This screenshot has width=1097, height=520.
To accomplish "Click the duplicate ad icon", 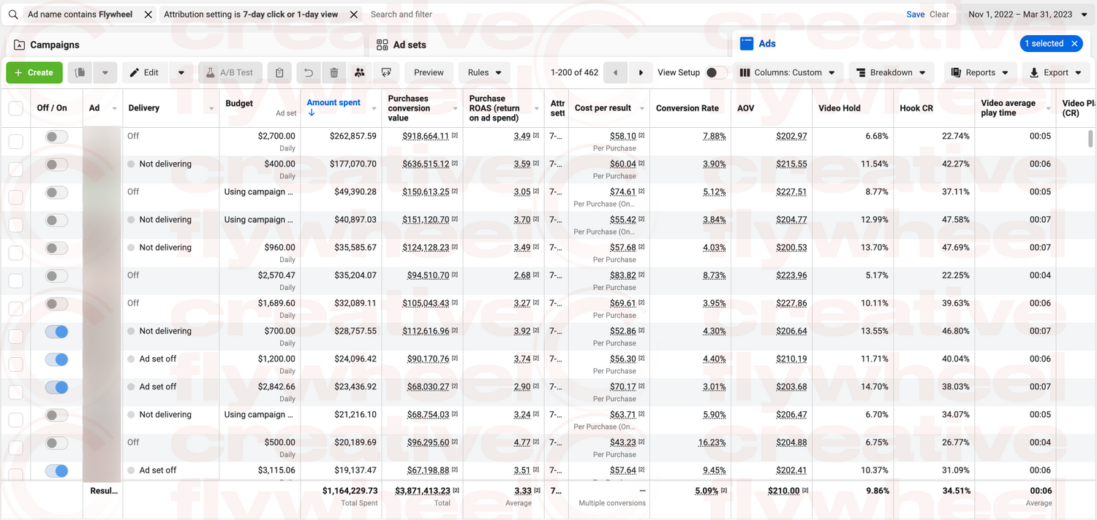I will click(x=80, y=72).
